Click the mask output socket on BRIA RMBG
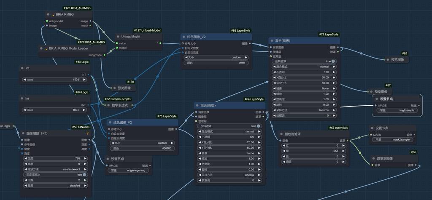432x200 pixels. pos(92,26)
